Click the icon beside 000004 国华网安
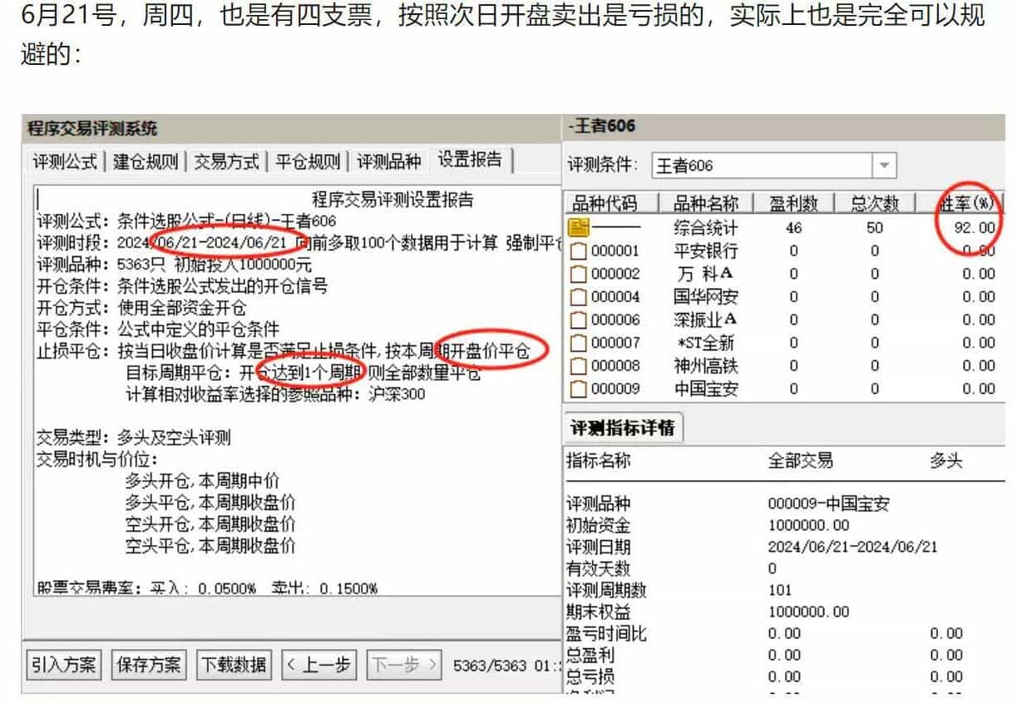 click(578, 296)
